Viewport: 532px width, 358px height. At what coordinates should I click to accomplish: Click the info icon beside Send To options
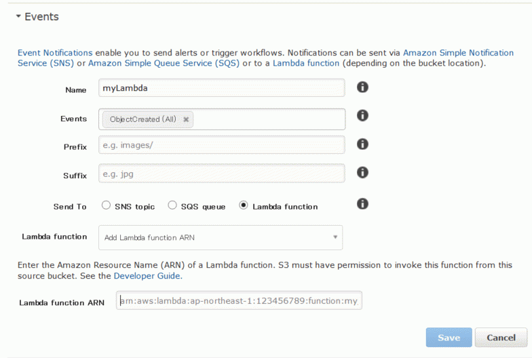point(362,203)
